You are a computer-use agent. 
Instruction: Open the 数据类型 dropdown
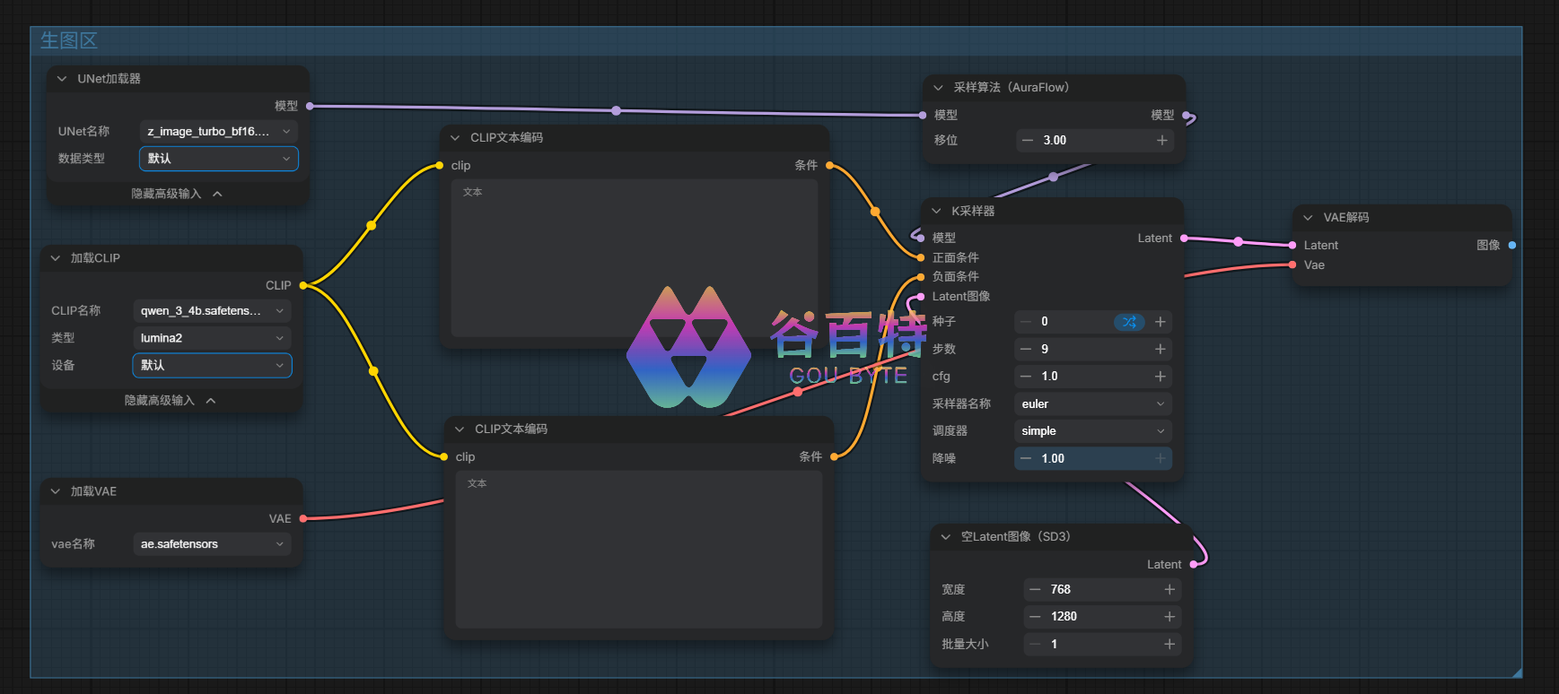pyautogui.click(x=219, y=159)
